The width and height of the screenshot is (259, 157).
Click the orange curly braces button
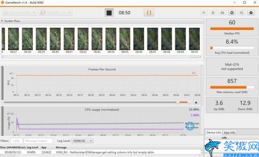coord(149,13)
